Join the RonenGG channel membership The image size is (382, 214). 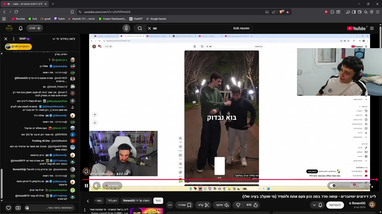335,205
